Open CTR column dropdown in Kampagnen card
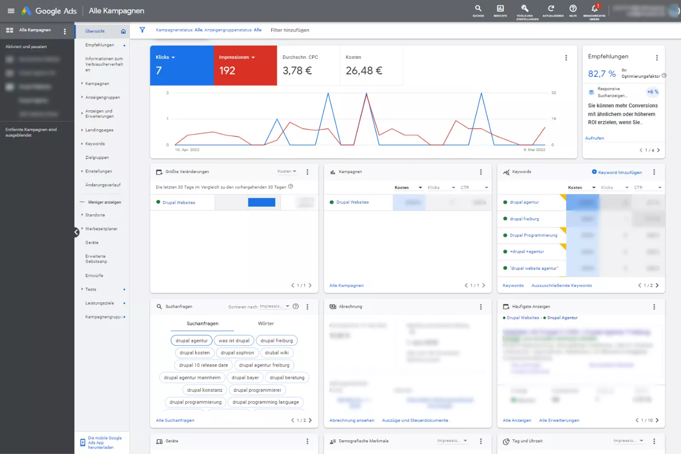 474,188
